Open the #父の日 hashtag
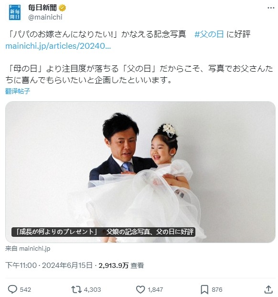The image size is (278, 297). pyautogui.click(x=209, y=34)
